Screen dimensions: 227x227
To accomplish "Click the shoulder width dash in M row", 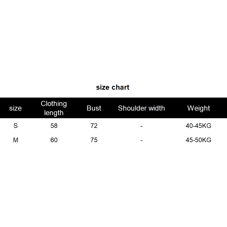I will tap(141, 140).
